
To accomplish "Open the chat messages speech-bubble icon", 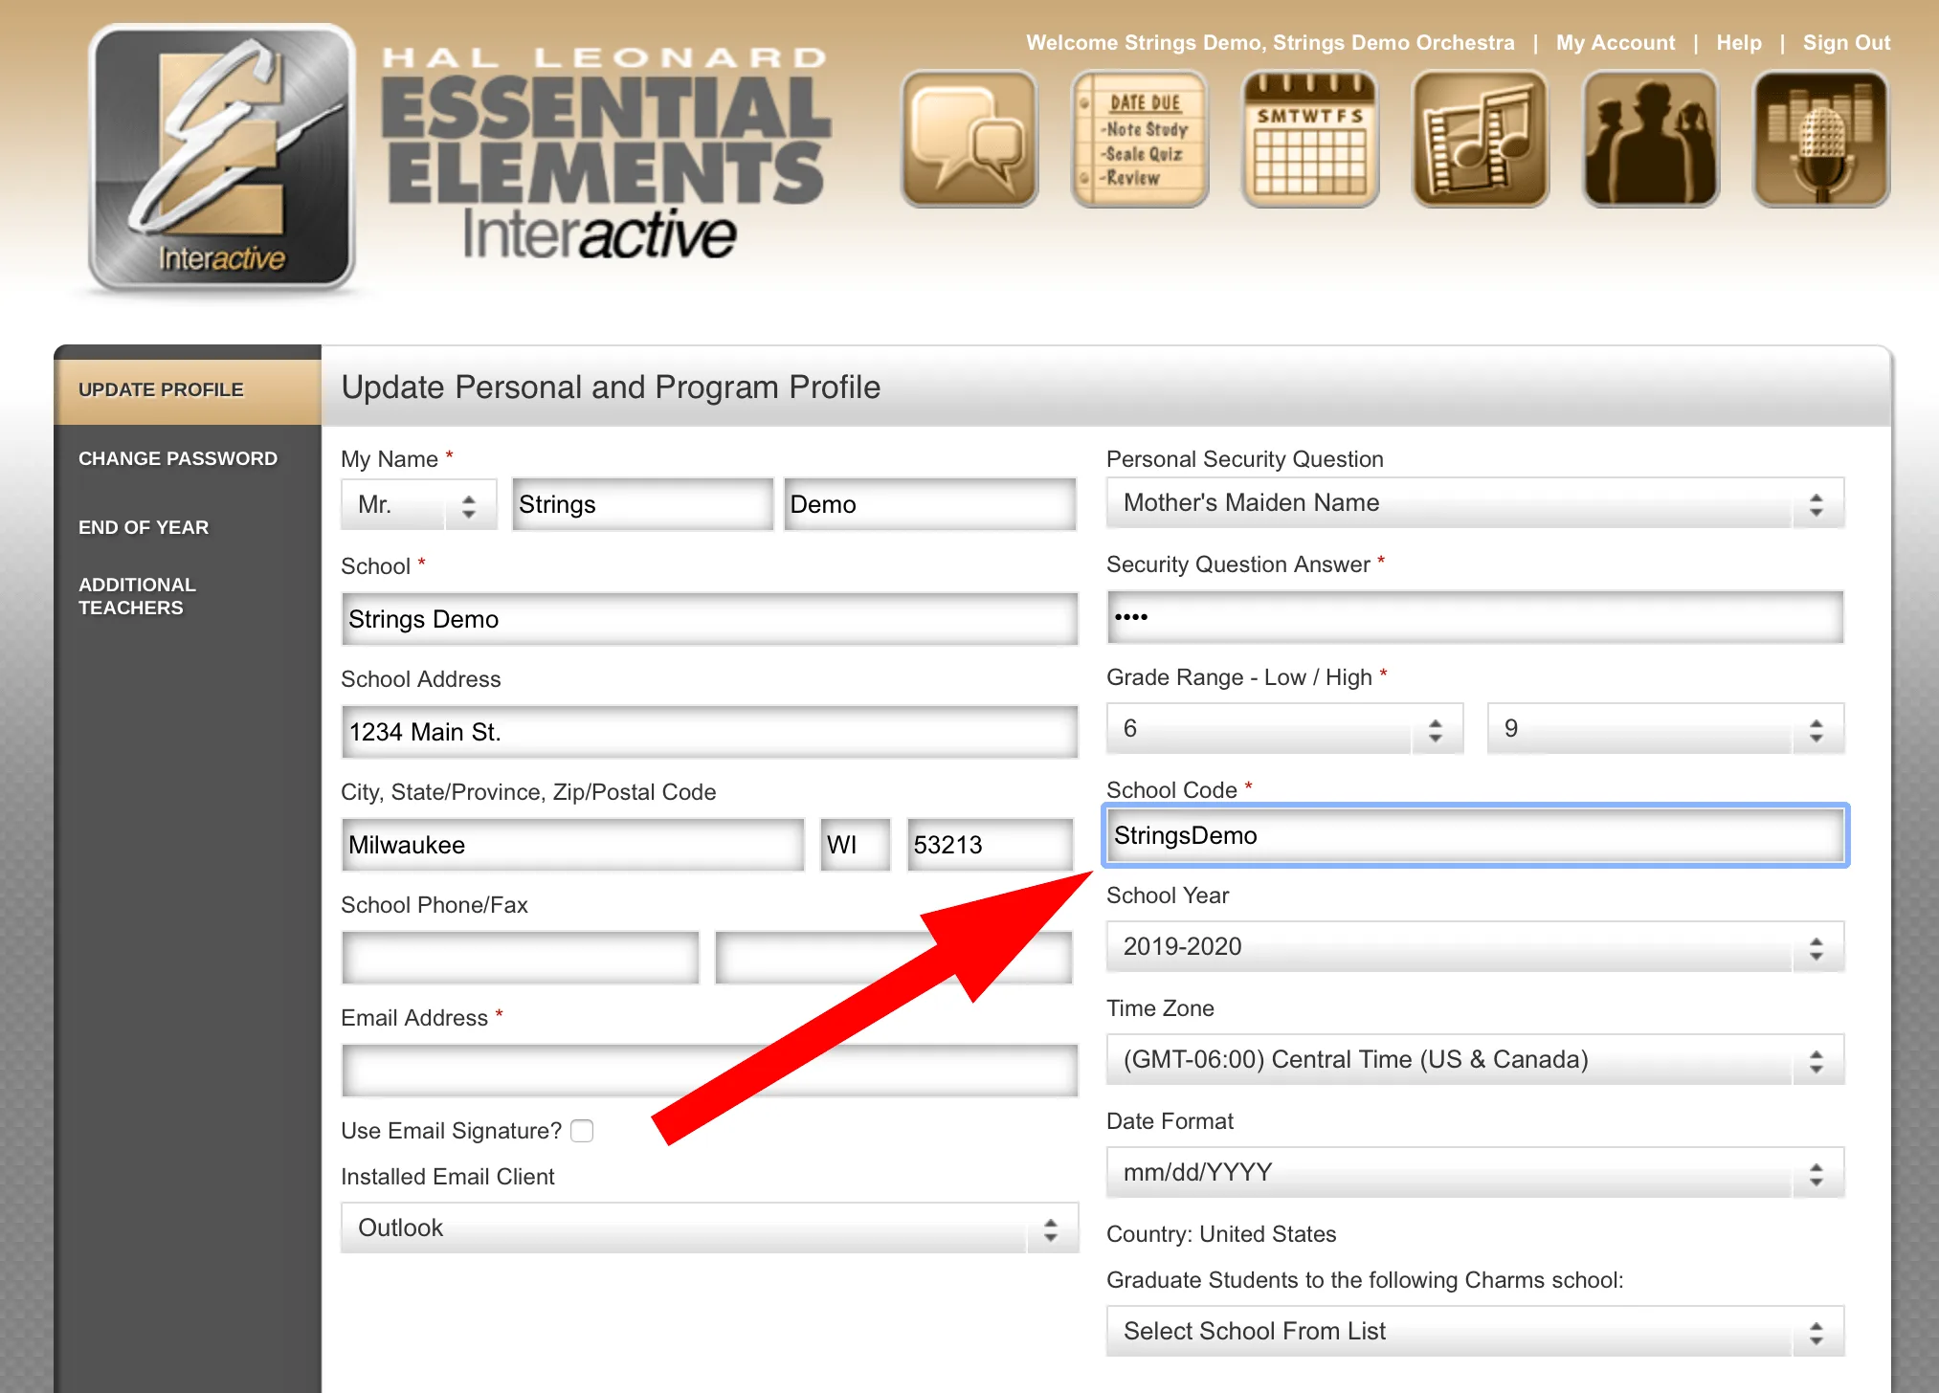I will pyautogui.click(x=969, y=139).
